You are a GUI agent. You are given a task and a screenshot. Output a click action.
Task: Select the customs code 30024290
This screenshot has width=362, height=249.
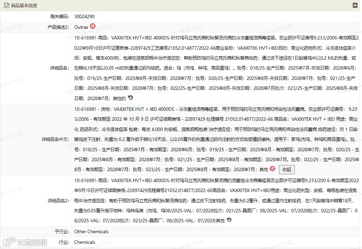[84, 16]
